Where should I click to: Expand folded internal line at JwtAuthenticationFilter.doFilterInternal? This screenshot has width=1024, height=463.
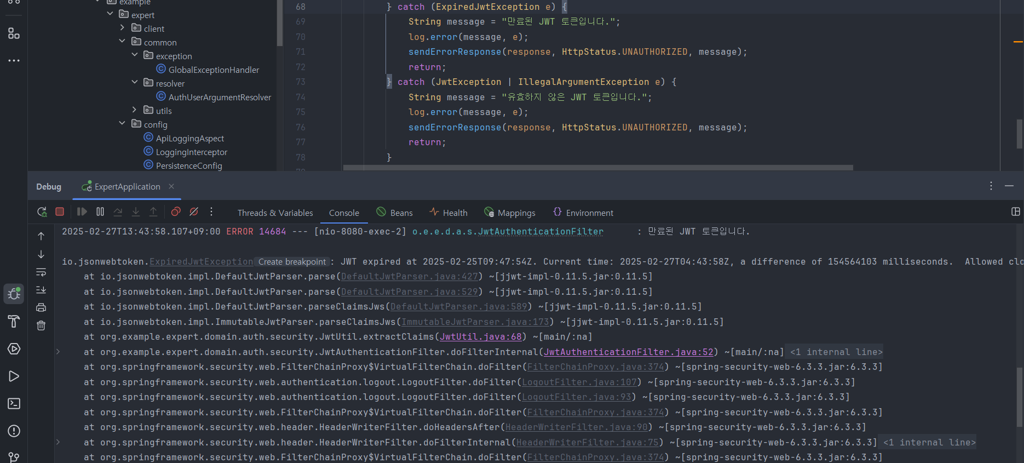click(58, 352)
